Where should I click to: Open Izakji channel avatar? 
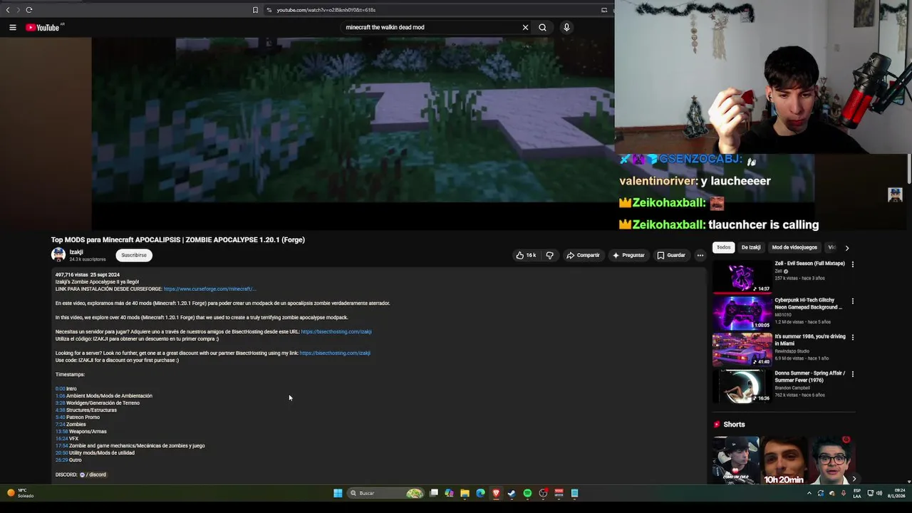[58, 255]
